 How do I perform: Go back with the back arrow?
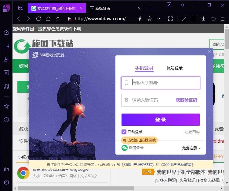19,19
